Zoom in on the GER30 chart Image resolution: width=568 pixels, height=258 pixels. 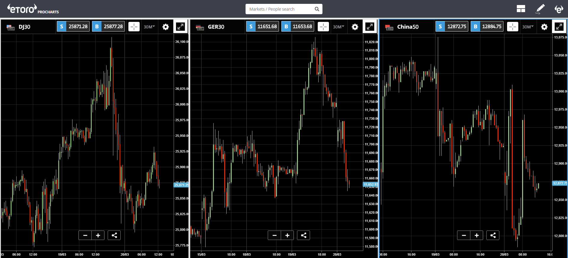tap(287, 235)
